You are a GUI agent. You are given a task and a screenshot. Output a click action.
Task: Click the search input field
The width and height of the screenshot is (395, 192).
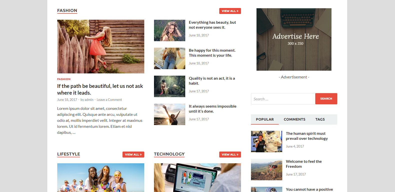[283, 99]
